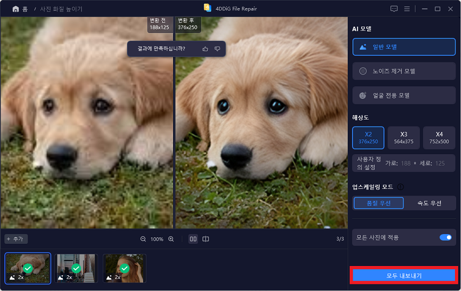Select the woman portrait thumbnail
Image resolution: width=461 pixels, height=291 pixels.
coord(124,268)
